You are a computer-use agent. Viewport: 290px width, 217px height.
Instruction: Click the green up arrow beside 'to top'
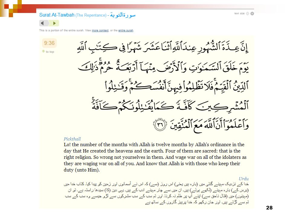coord(43,51)
